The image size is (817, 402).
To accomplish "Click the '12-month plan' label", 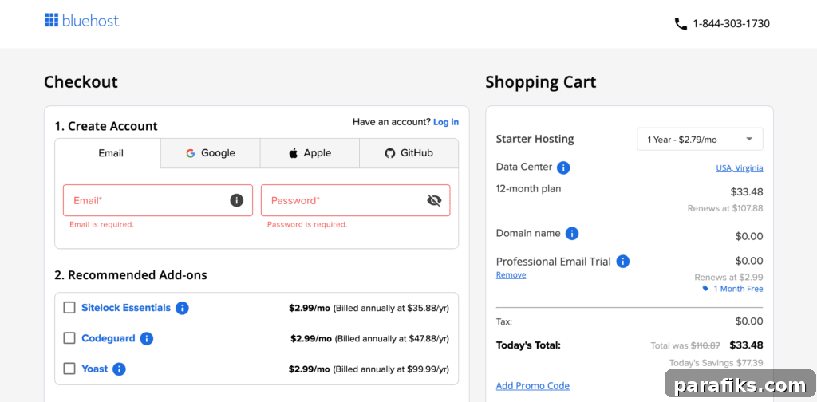I will (x=528, y=188).
